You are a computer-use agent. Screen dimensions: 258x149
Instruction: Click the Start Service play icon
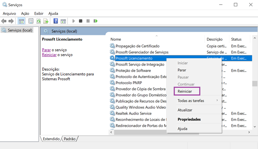(74, 21)
